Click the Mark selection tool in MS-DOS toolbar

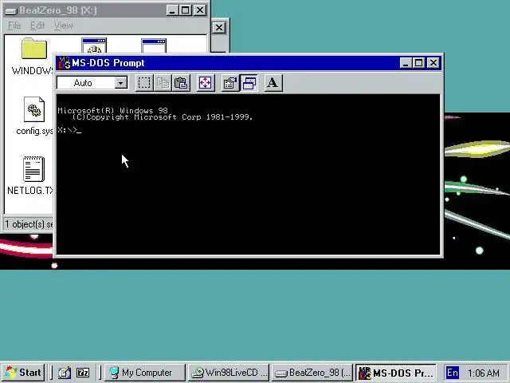coord(144,83)
